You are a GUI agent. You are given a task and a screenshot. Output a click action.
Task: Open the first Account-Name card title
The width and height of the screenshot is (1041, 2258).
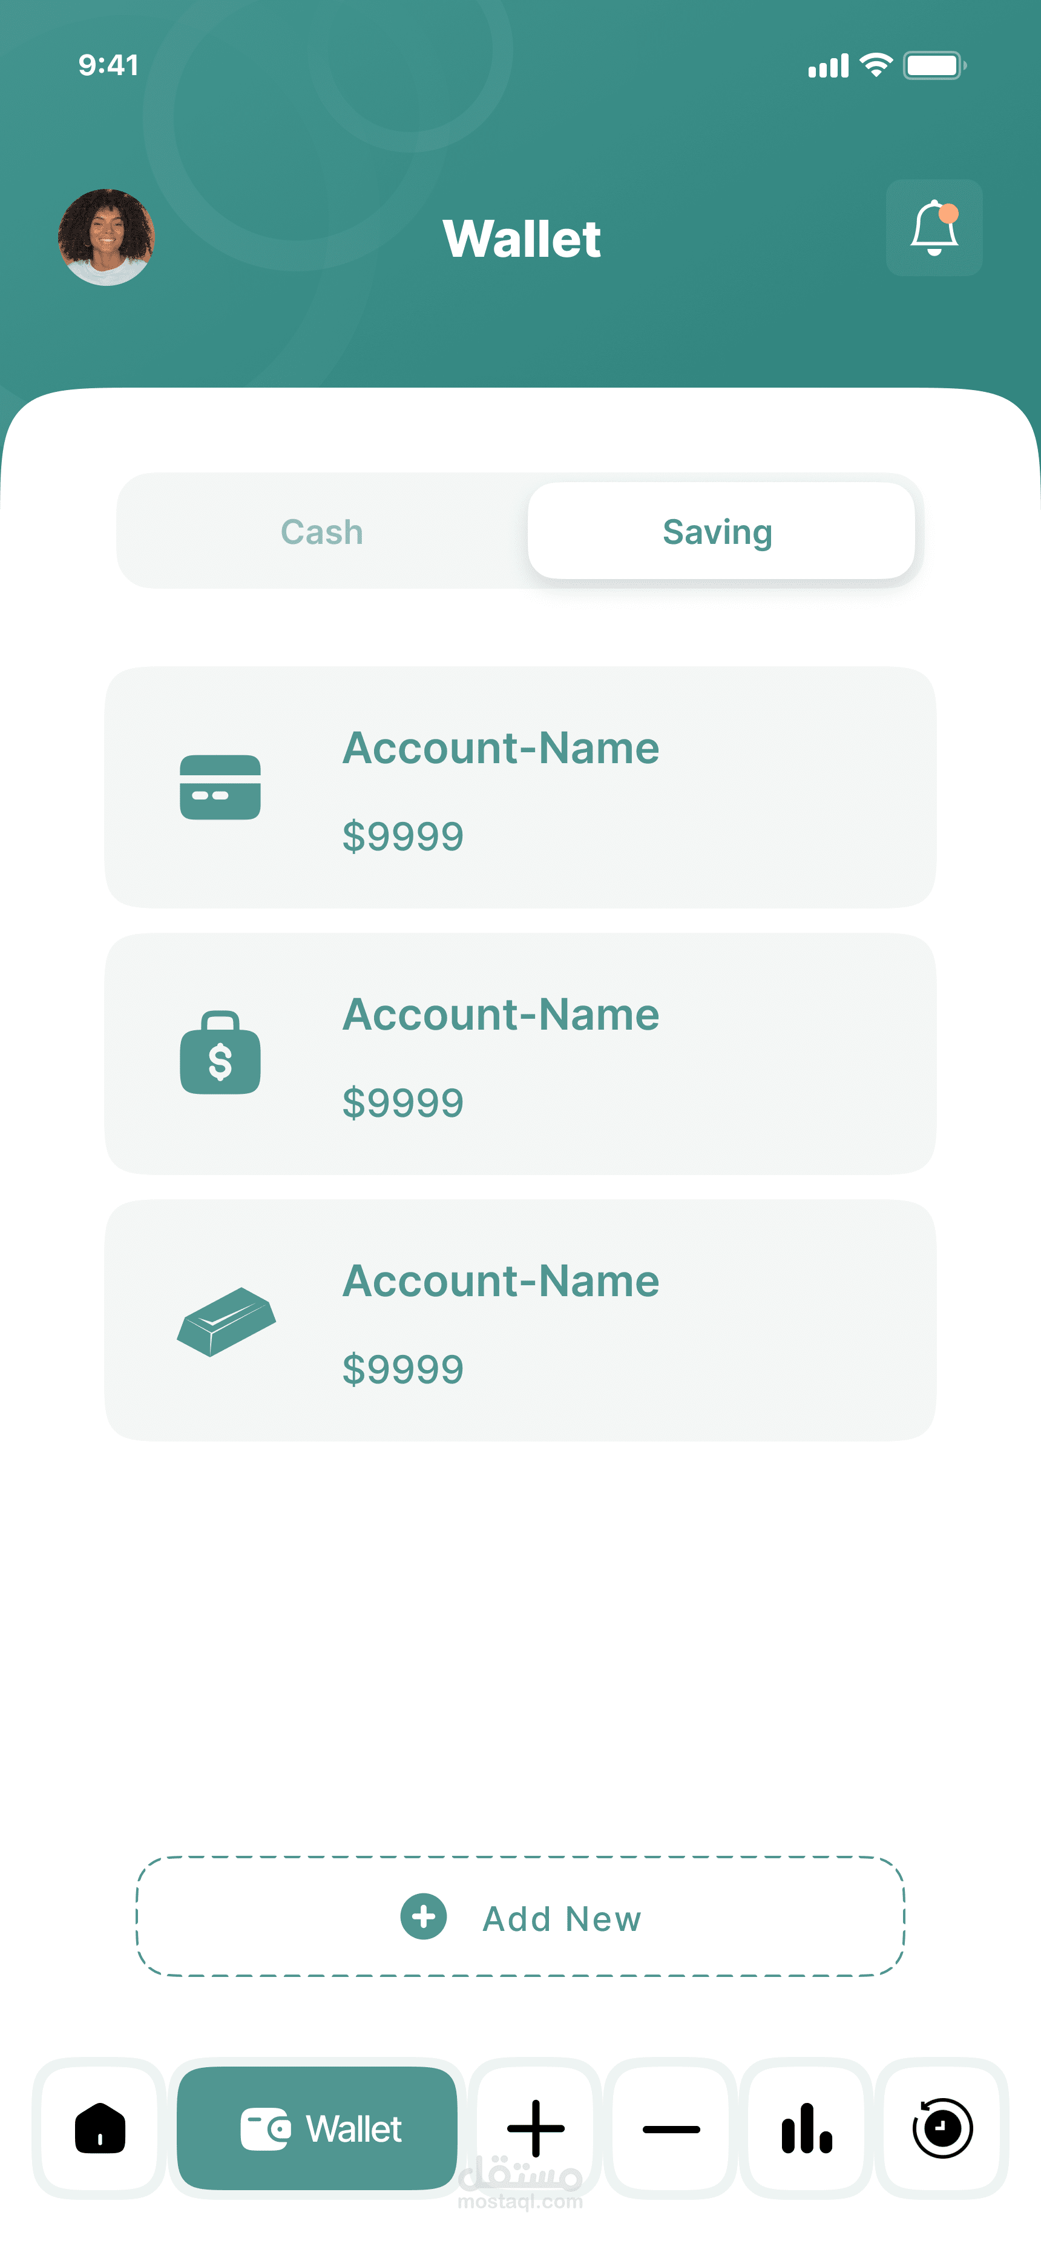[x=501, y=749]
